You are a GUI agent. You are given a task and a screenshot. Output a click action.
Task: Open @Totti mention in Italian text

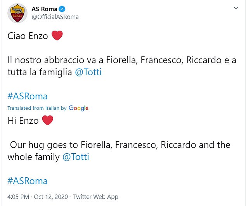(88, 72)
